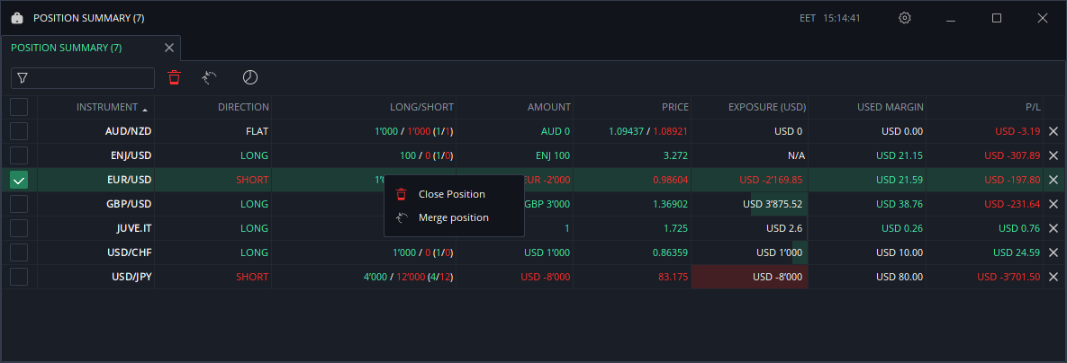
Task: Close the ENJ/USD position with X
Action: (x=1053, y=155)
